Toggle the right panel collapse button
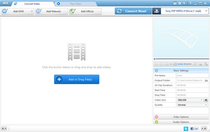The width and height of the screenshot is (210, 132). coord(204,129)
